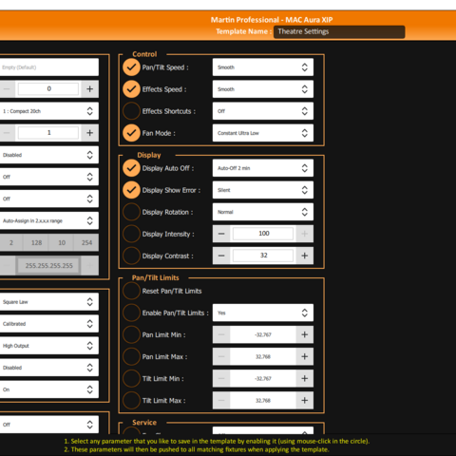The height and width of the screenshot is (456, 456).
Task: Enable the Enable Pan/Tilt Limits circle
Action: [x=131, y=313]
